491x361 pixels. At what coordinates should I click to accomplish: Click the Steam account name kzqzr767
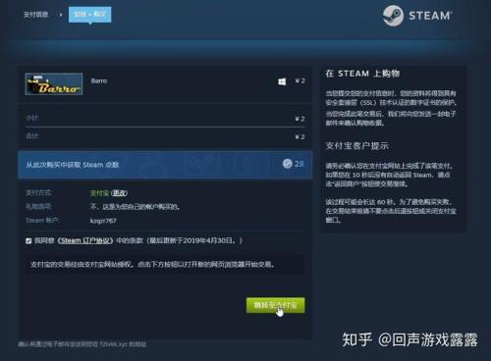[103, 221]
